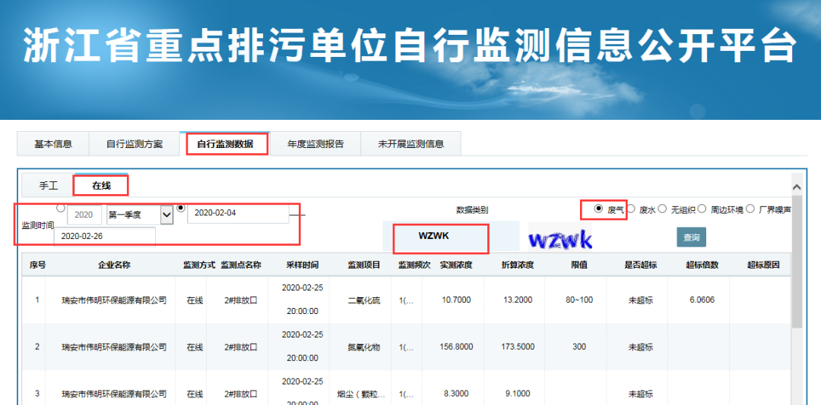The height and width of the screenshot is (405, 821).
Task: Click the 数据类别 label
Action: click(472, 210)
